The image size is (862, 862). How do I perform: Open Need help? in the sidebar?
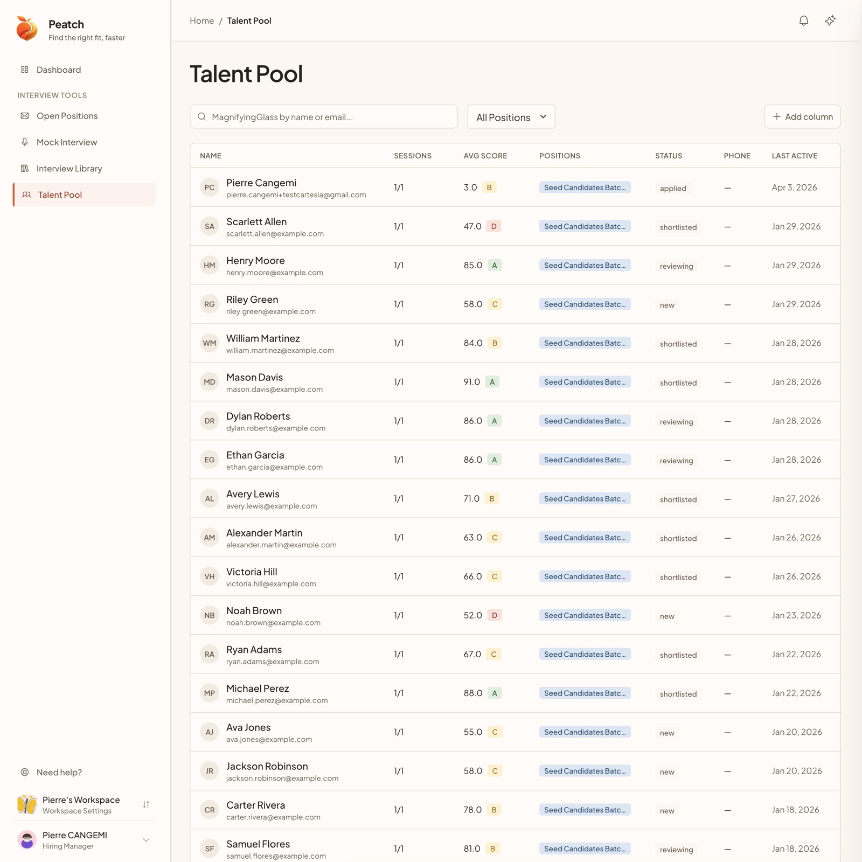(84, 772)
